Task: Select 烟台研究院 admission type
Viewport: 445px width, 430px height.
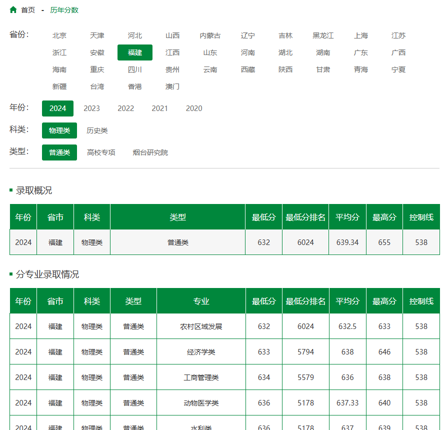Action: tap(150, 152)
